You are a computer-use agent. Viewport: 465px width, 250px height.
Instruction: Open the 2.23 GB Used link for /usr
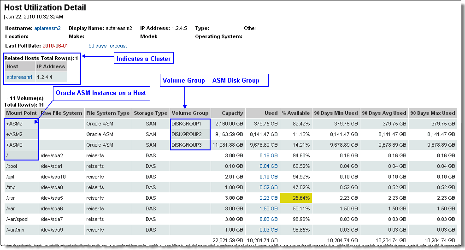click(x=268, y=198)
